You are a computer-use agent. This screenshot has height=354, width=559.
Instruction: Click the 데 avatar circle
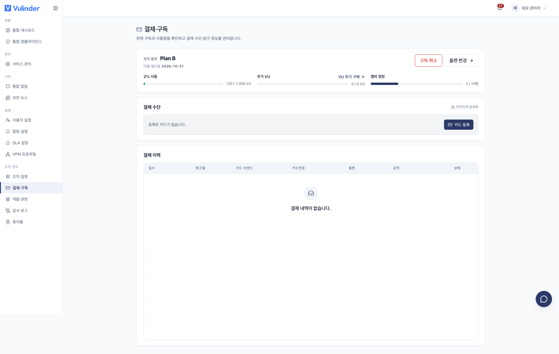(515, 8)
